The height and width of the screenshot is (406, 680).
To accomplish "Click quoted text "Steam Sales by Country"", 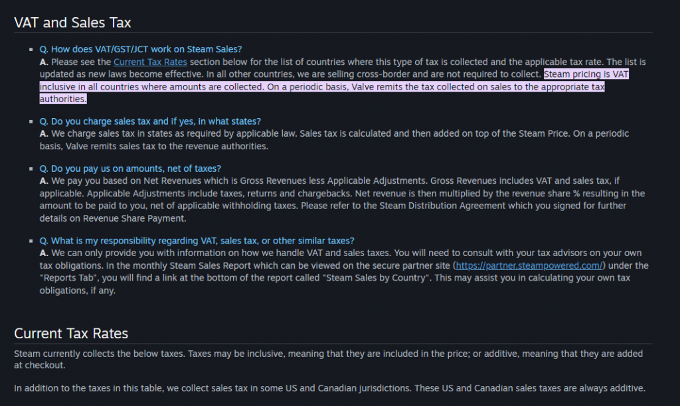I will click(x=376, y=278).
